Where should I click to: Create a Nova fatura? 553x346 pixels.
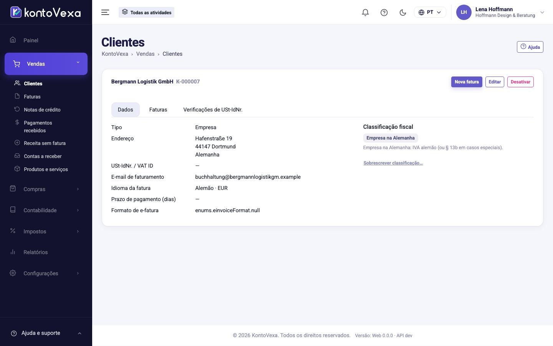click(467, 82)
